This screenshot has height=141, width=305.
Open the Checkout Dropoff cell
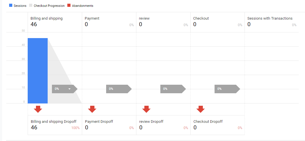pos(217,125)
